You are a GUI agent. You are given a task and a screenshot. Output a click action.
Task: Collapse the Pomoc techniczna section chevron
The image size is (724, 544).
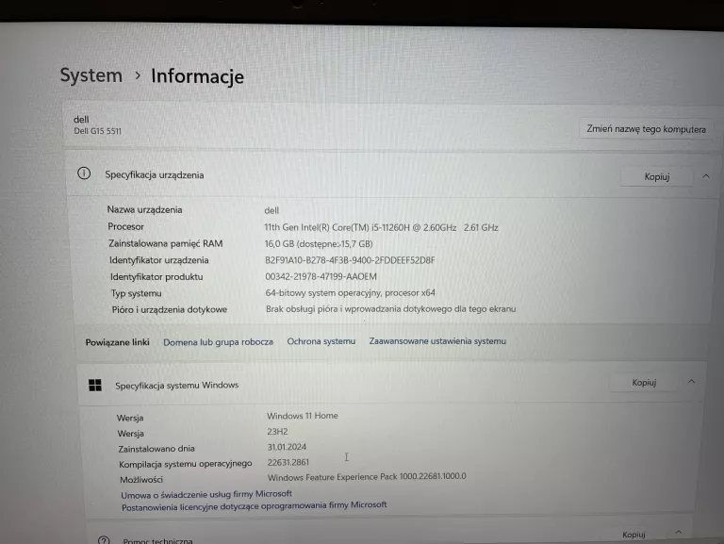point(679,532)
